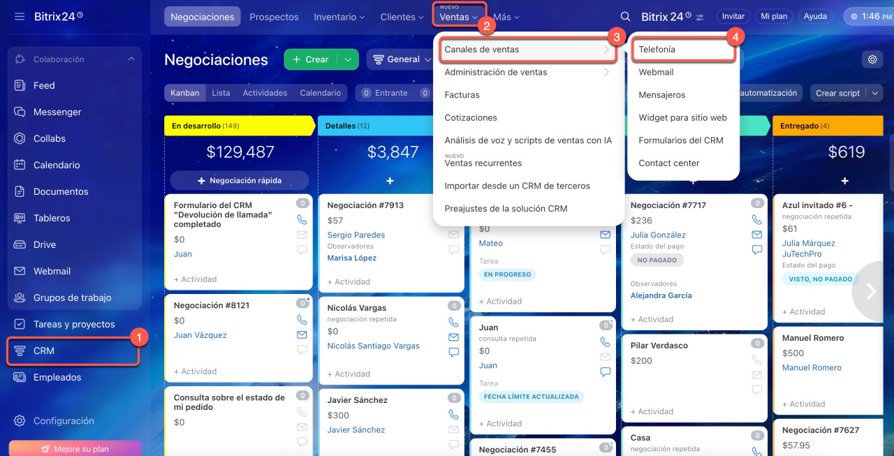Open Ventas recurrentes menu item
Screen dimensions: 894x456
pyautogui.click(x=483, y=163)
